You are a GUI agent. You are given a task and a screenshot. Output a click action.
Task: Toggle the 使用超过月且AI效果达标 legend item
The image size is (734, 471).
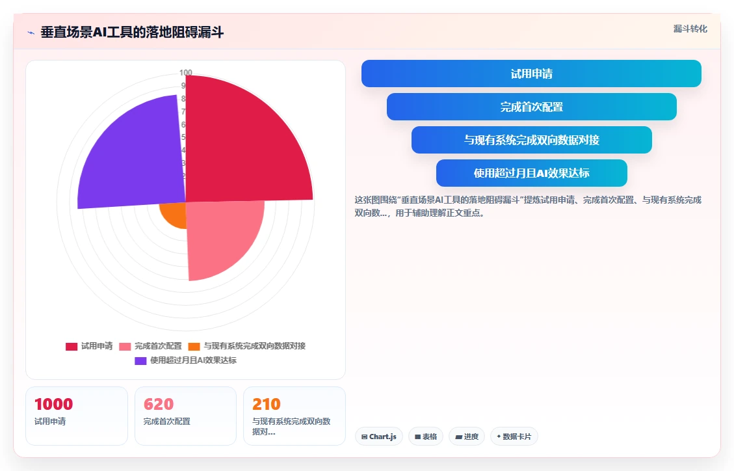[185, 360]
